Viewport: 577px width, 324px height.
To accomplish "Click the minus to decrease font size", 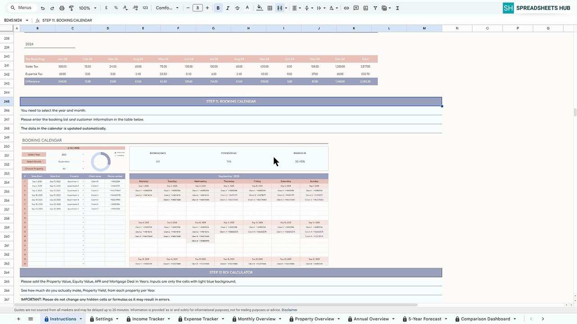I will point(188,8).
